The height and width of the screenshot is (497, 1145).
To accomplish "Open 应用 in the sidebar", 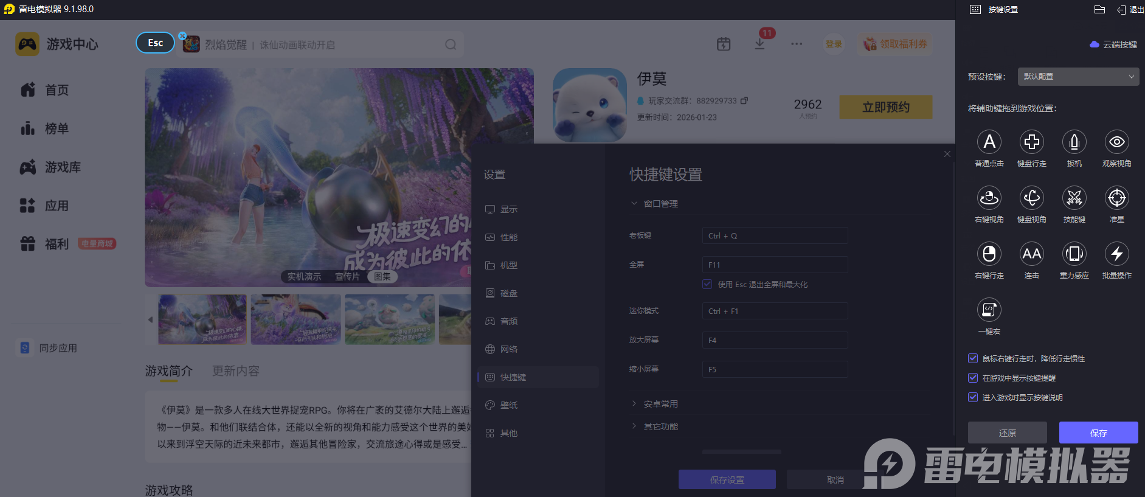I will (45, 206).
